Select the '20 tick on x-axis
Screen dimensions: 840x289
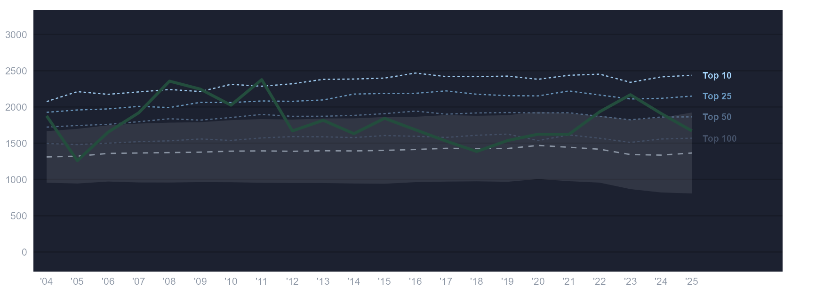[x=538, y=281]
